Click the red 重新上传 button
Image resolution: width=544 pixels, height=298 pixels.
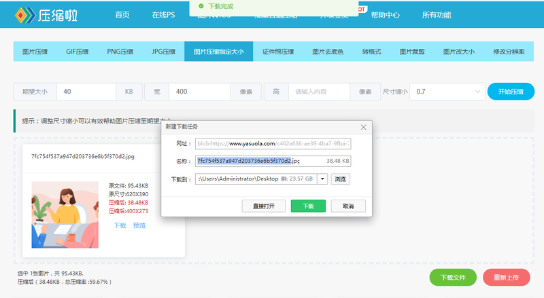click(x=506, y=278)
